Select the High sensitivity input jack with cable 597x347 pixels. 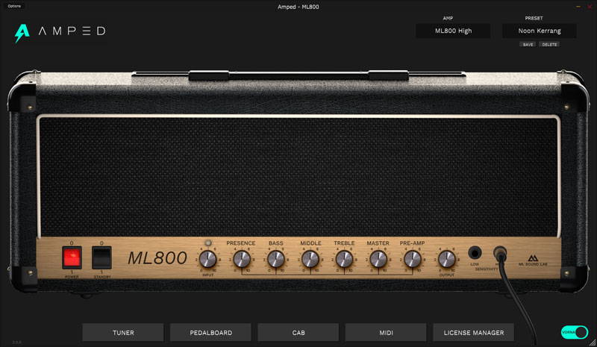[500, 252]
